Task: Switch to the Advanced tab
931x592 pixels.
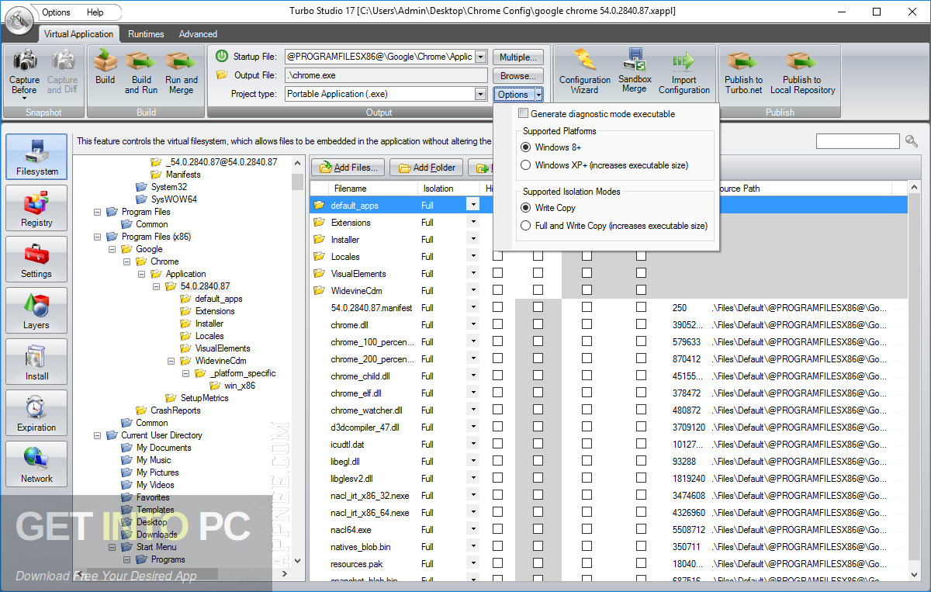Action: click(x=198, y=34)
